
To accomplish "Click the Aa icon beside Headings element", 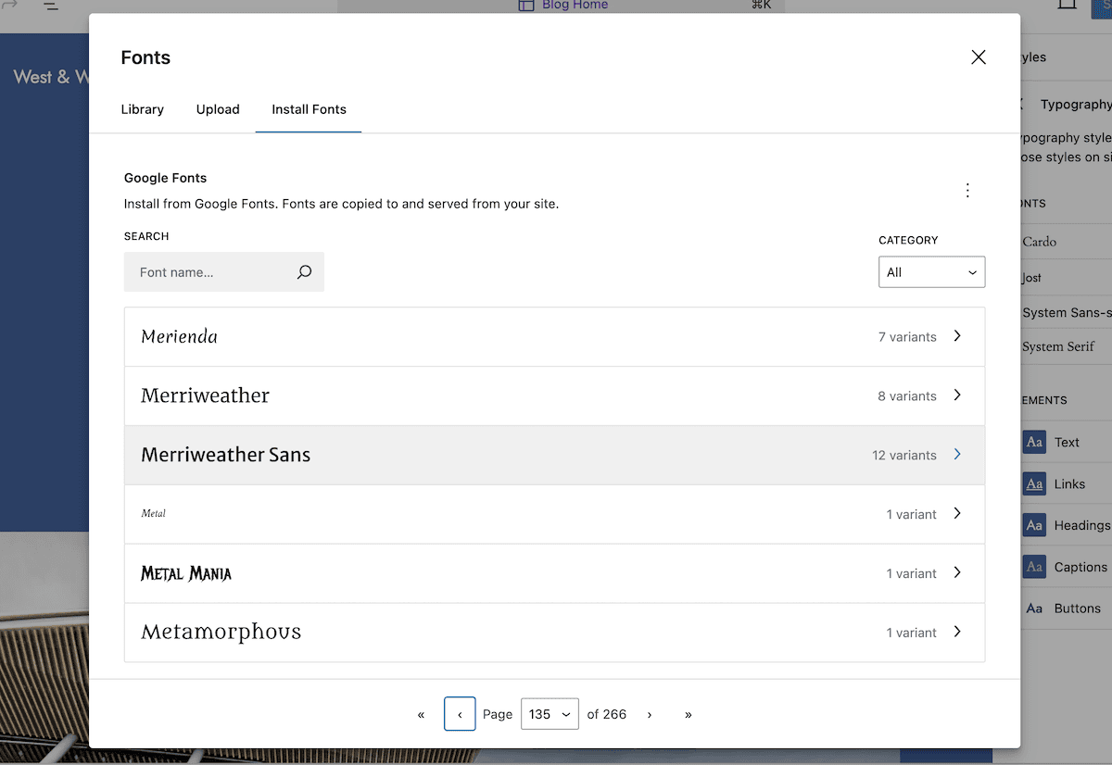I will (x=1033, y=525).
